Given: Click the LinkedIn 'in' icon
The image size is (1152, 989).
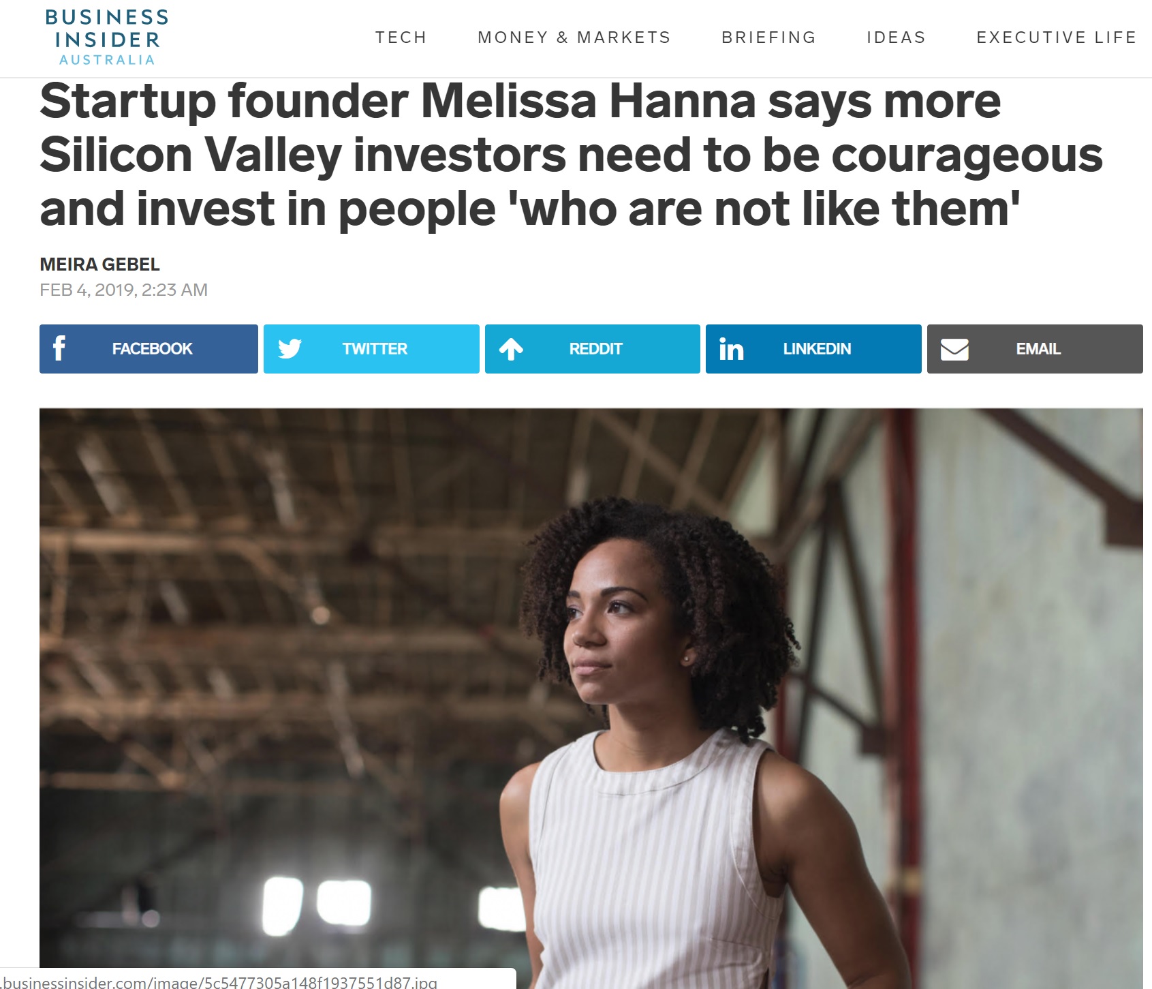Looking at the screenshot, I should tap(732, 349).
